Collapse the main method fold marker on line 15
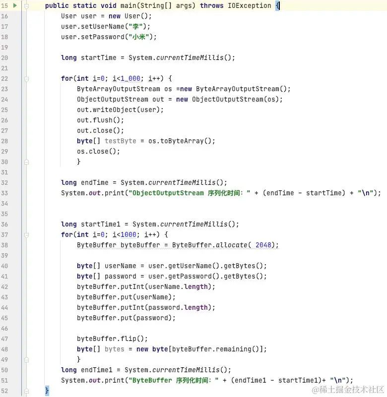This screenshot has width=387, height=397. pyautogui.click(x=26, y=5)
